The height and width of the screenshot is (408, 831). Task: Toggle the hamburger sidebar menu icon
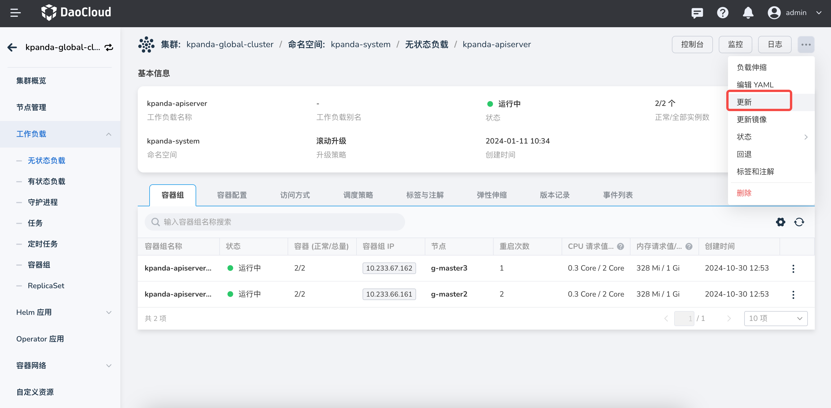(x=15, y=13)
